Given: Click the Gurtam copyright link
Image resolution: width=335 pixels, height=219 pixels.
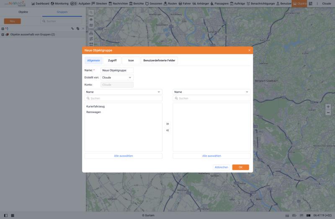Looking at the screenshot, I should [x=148, y=215].
